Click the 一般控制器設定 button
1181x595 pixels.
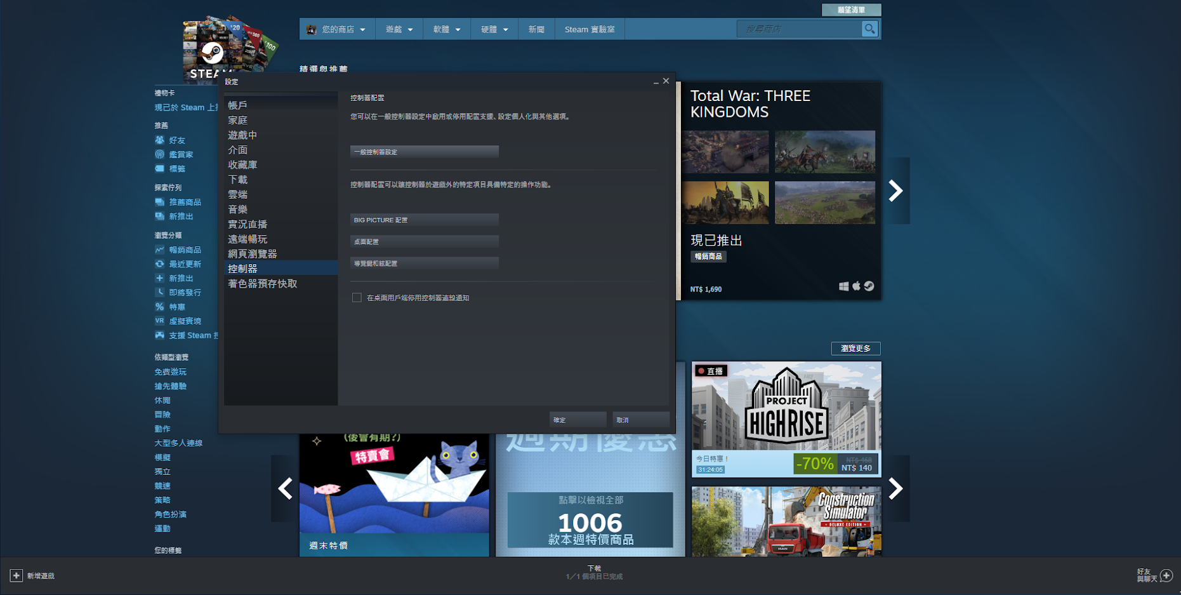point(425,152)
